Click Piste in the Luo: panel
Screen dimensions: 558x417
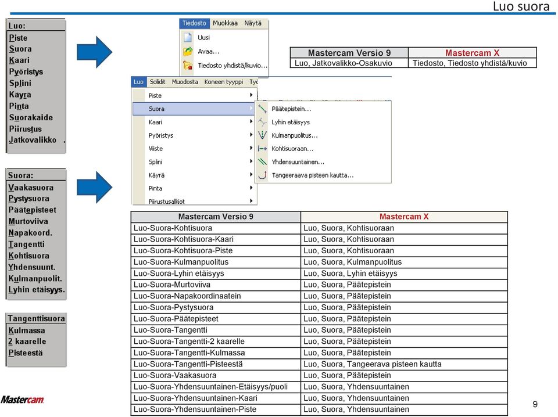(x=18, y=38)
